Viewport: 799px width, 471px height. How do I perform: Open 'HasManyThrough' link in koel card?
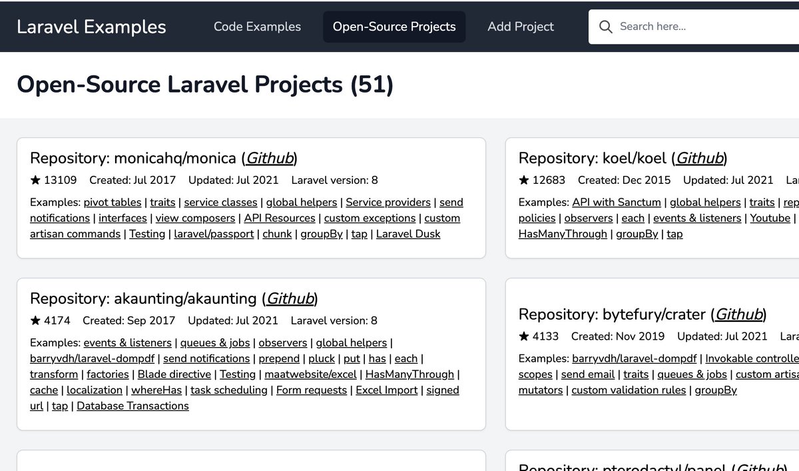coord(563,235)
